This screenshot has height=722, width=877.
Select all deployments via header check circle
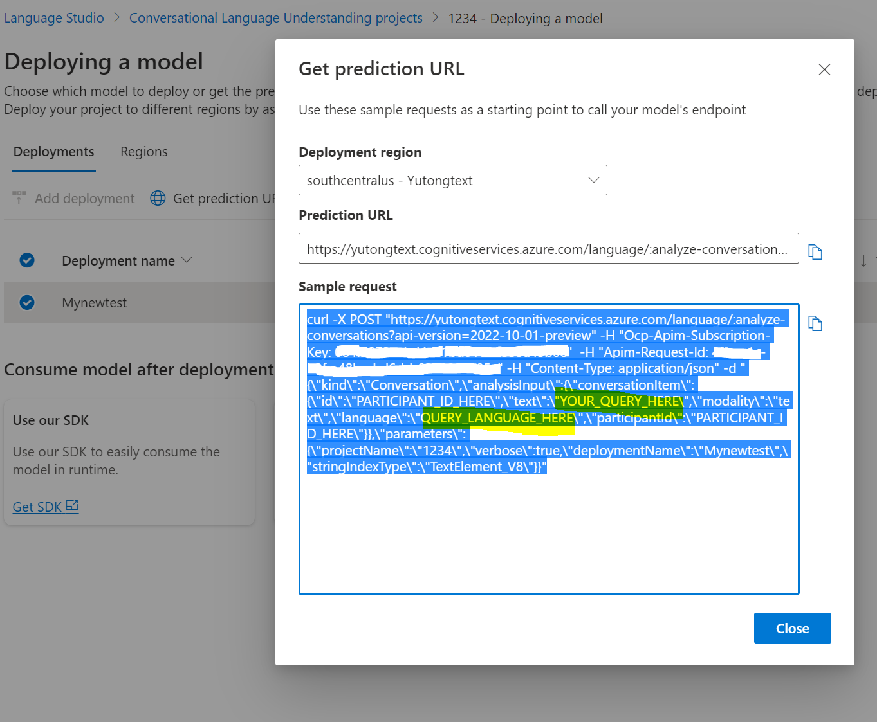[27, 260]
